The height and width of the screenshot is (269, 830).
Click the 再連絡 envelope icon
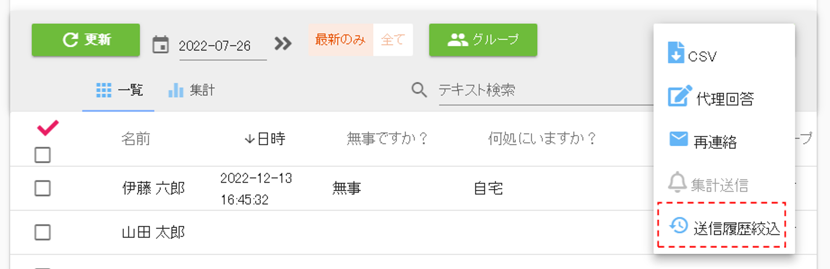tap(679, 139)
